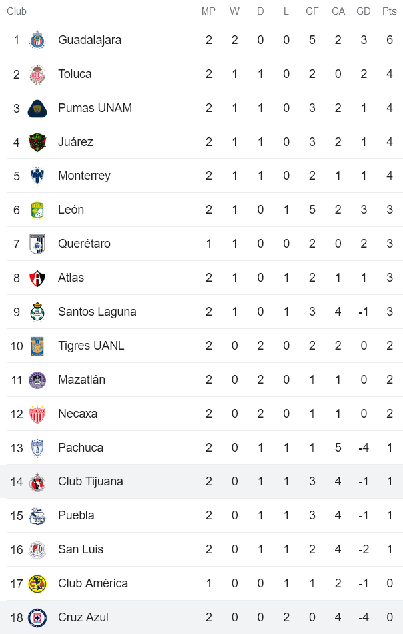
Task: Open the Santos Laguna badge
Action: tap(38, 312)
